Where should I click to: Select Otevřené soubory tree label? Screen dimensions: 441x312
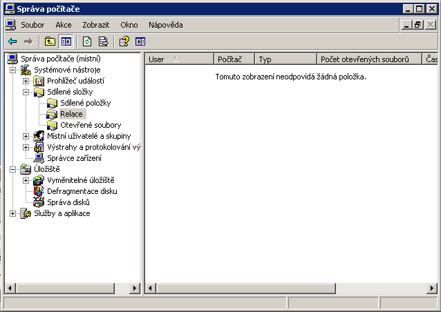[91, 125]
